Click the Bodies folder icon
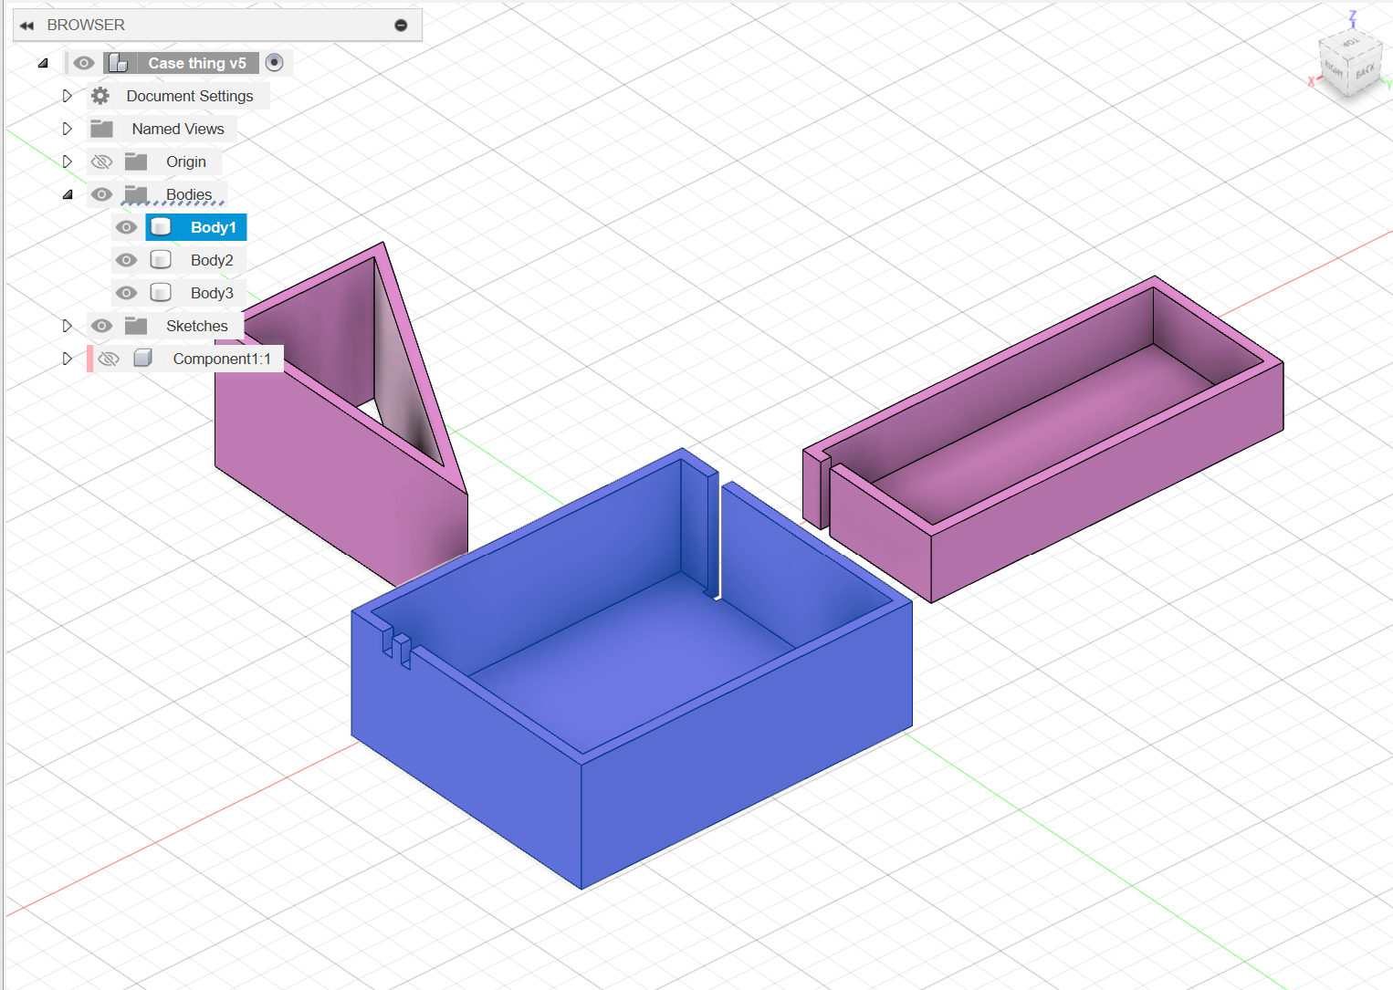The width and height of the screenshot is (1393, 990). [136, 194]
